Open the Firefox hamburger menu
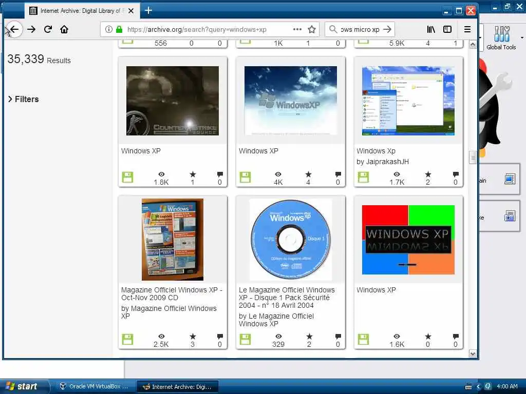 467,29
